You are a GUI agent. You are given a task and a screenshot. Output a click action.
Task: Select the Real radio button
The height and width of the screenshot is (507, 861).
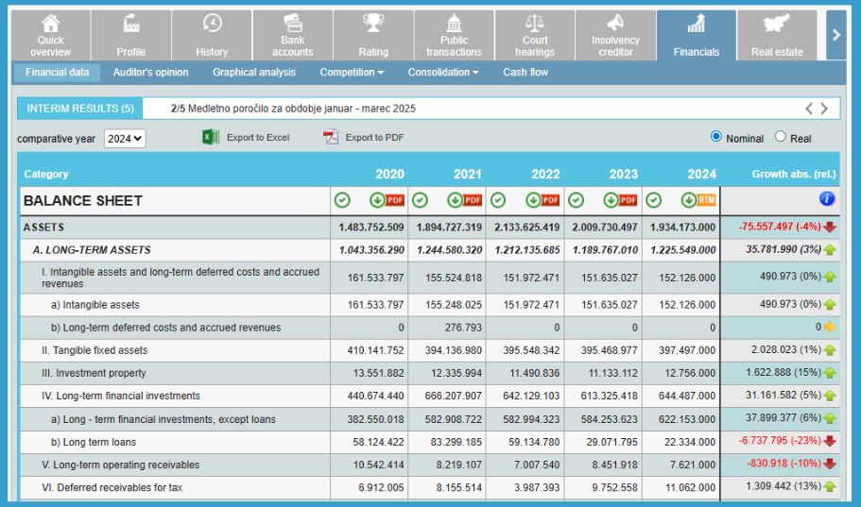coord(781,137)
